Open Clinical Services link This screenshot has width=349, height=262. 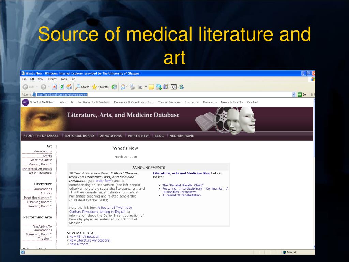(169, 102)
